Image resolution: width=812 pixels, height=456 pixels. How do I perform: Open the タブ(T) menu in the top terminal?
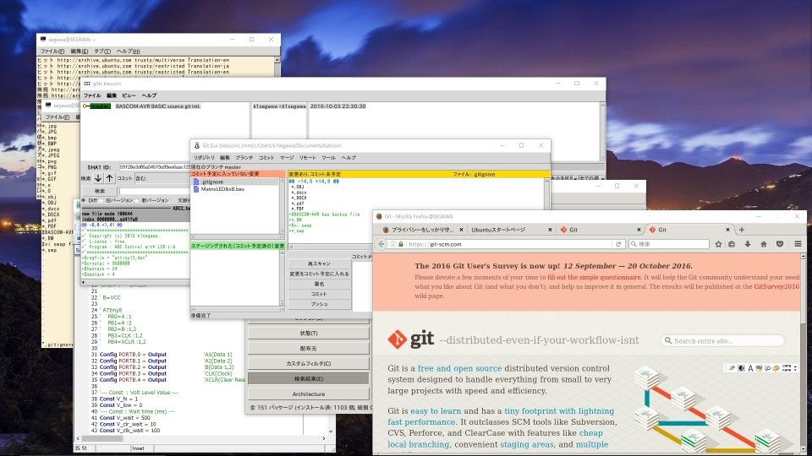coord(102,52)
